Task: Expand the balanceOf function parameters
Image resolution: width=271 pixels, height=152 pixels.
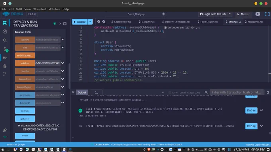Action: (63, 103)
